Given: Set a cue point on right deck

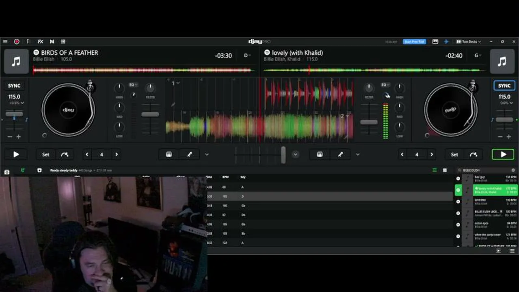Looking at the screenshot, I should click(454, 155).
